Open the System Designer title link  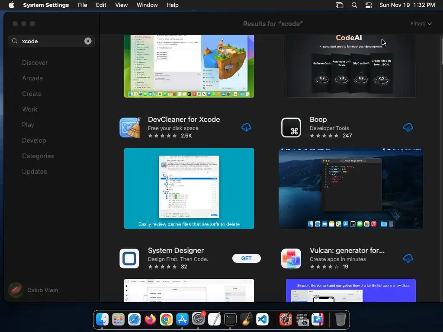[176, 250]
